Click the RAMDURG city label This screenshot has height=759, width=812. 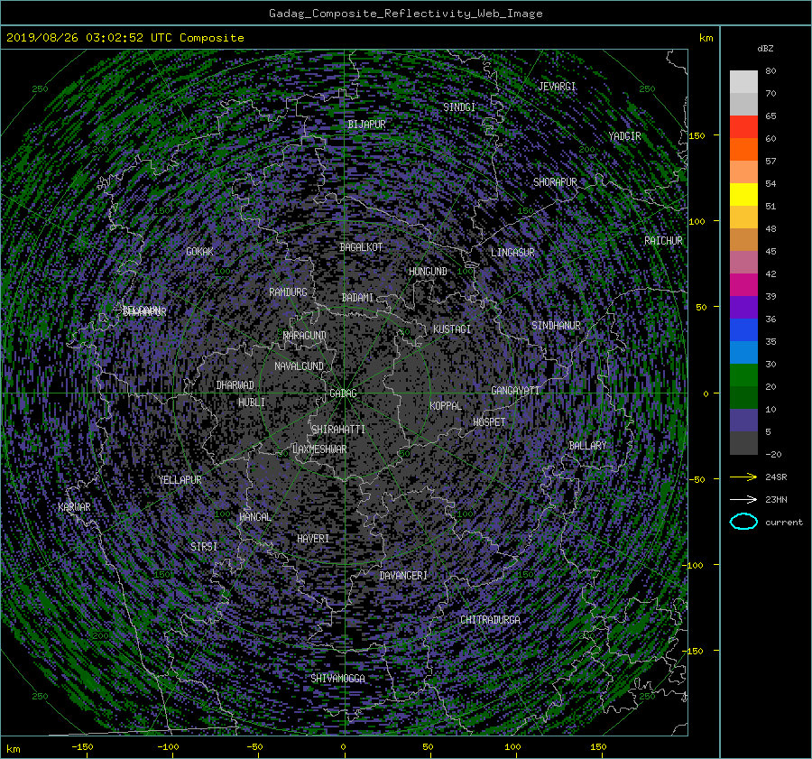288,292
